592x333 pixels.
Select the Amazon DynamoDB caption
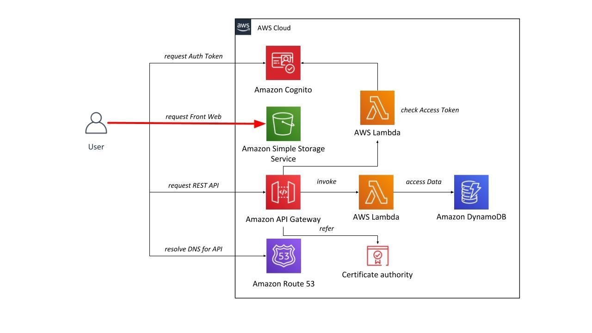click(x=471, y=216)
